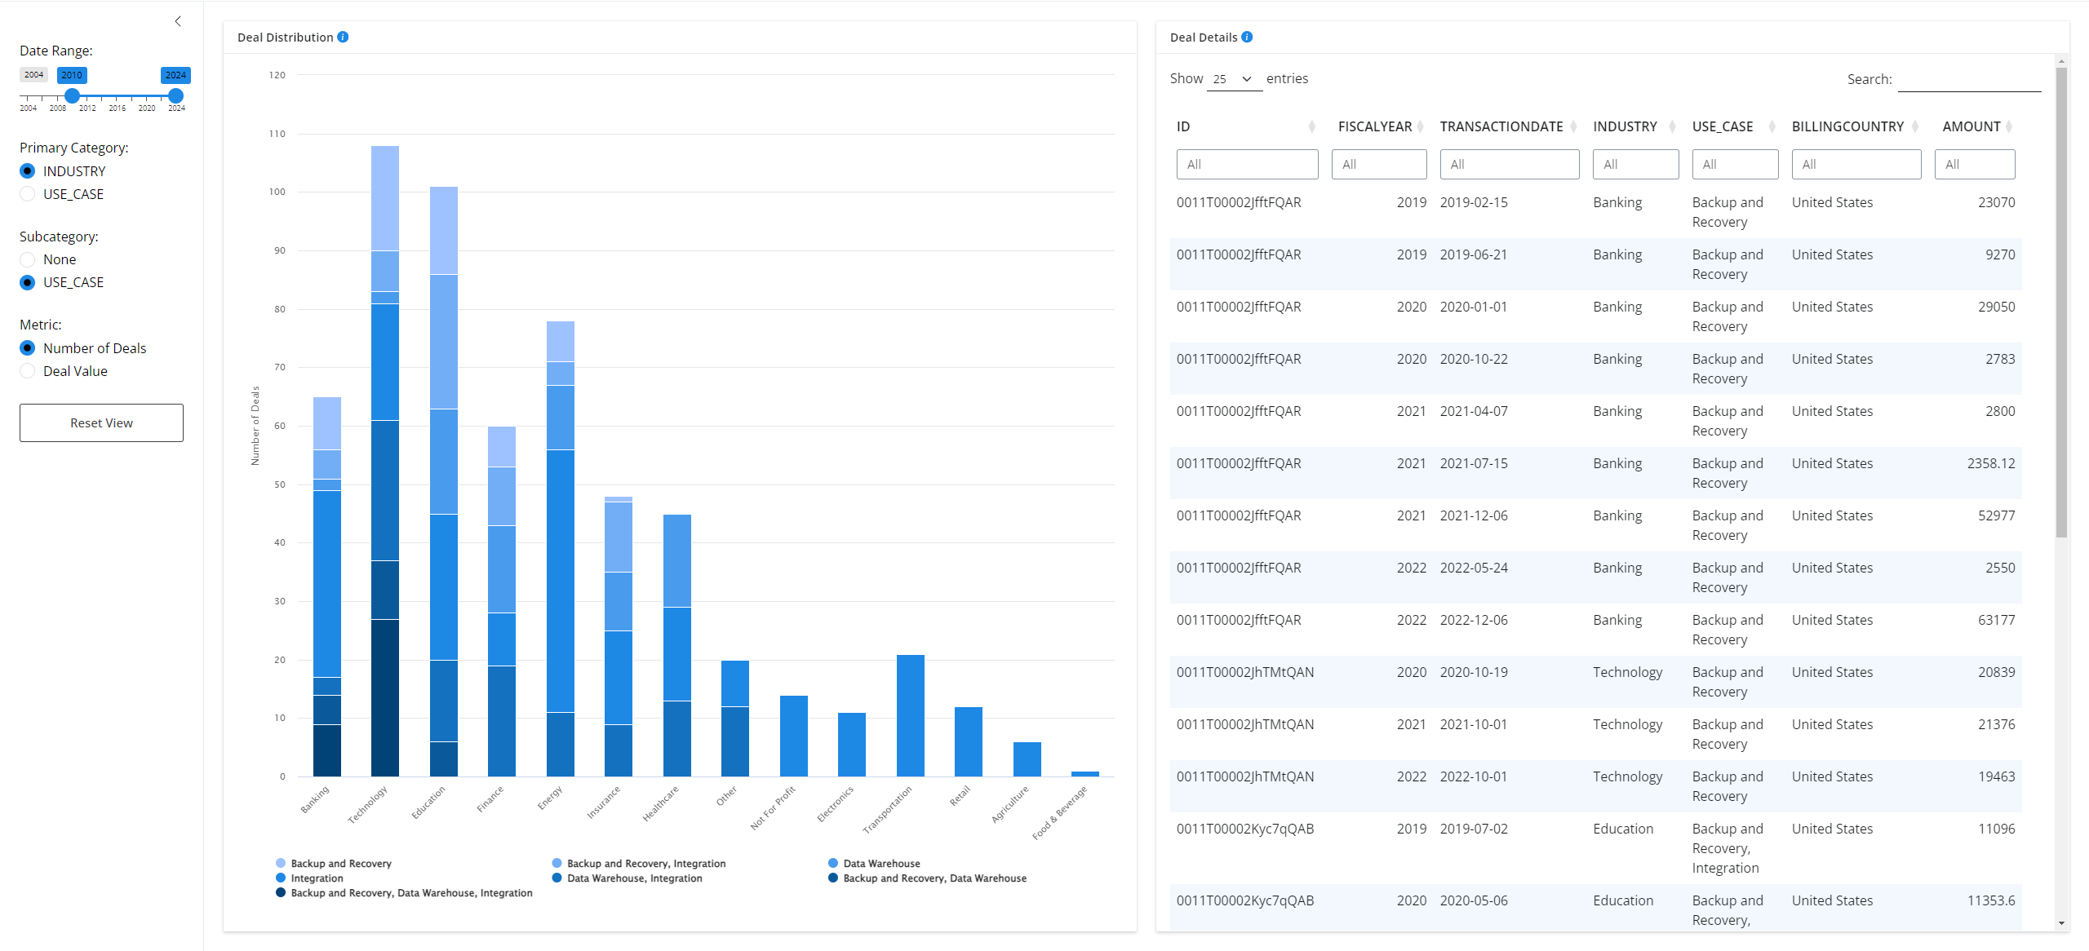Click the scrollbar down arrow
The height and width of the screenshot is (951, 2089).
coord(2061,923)
